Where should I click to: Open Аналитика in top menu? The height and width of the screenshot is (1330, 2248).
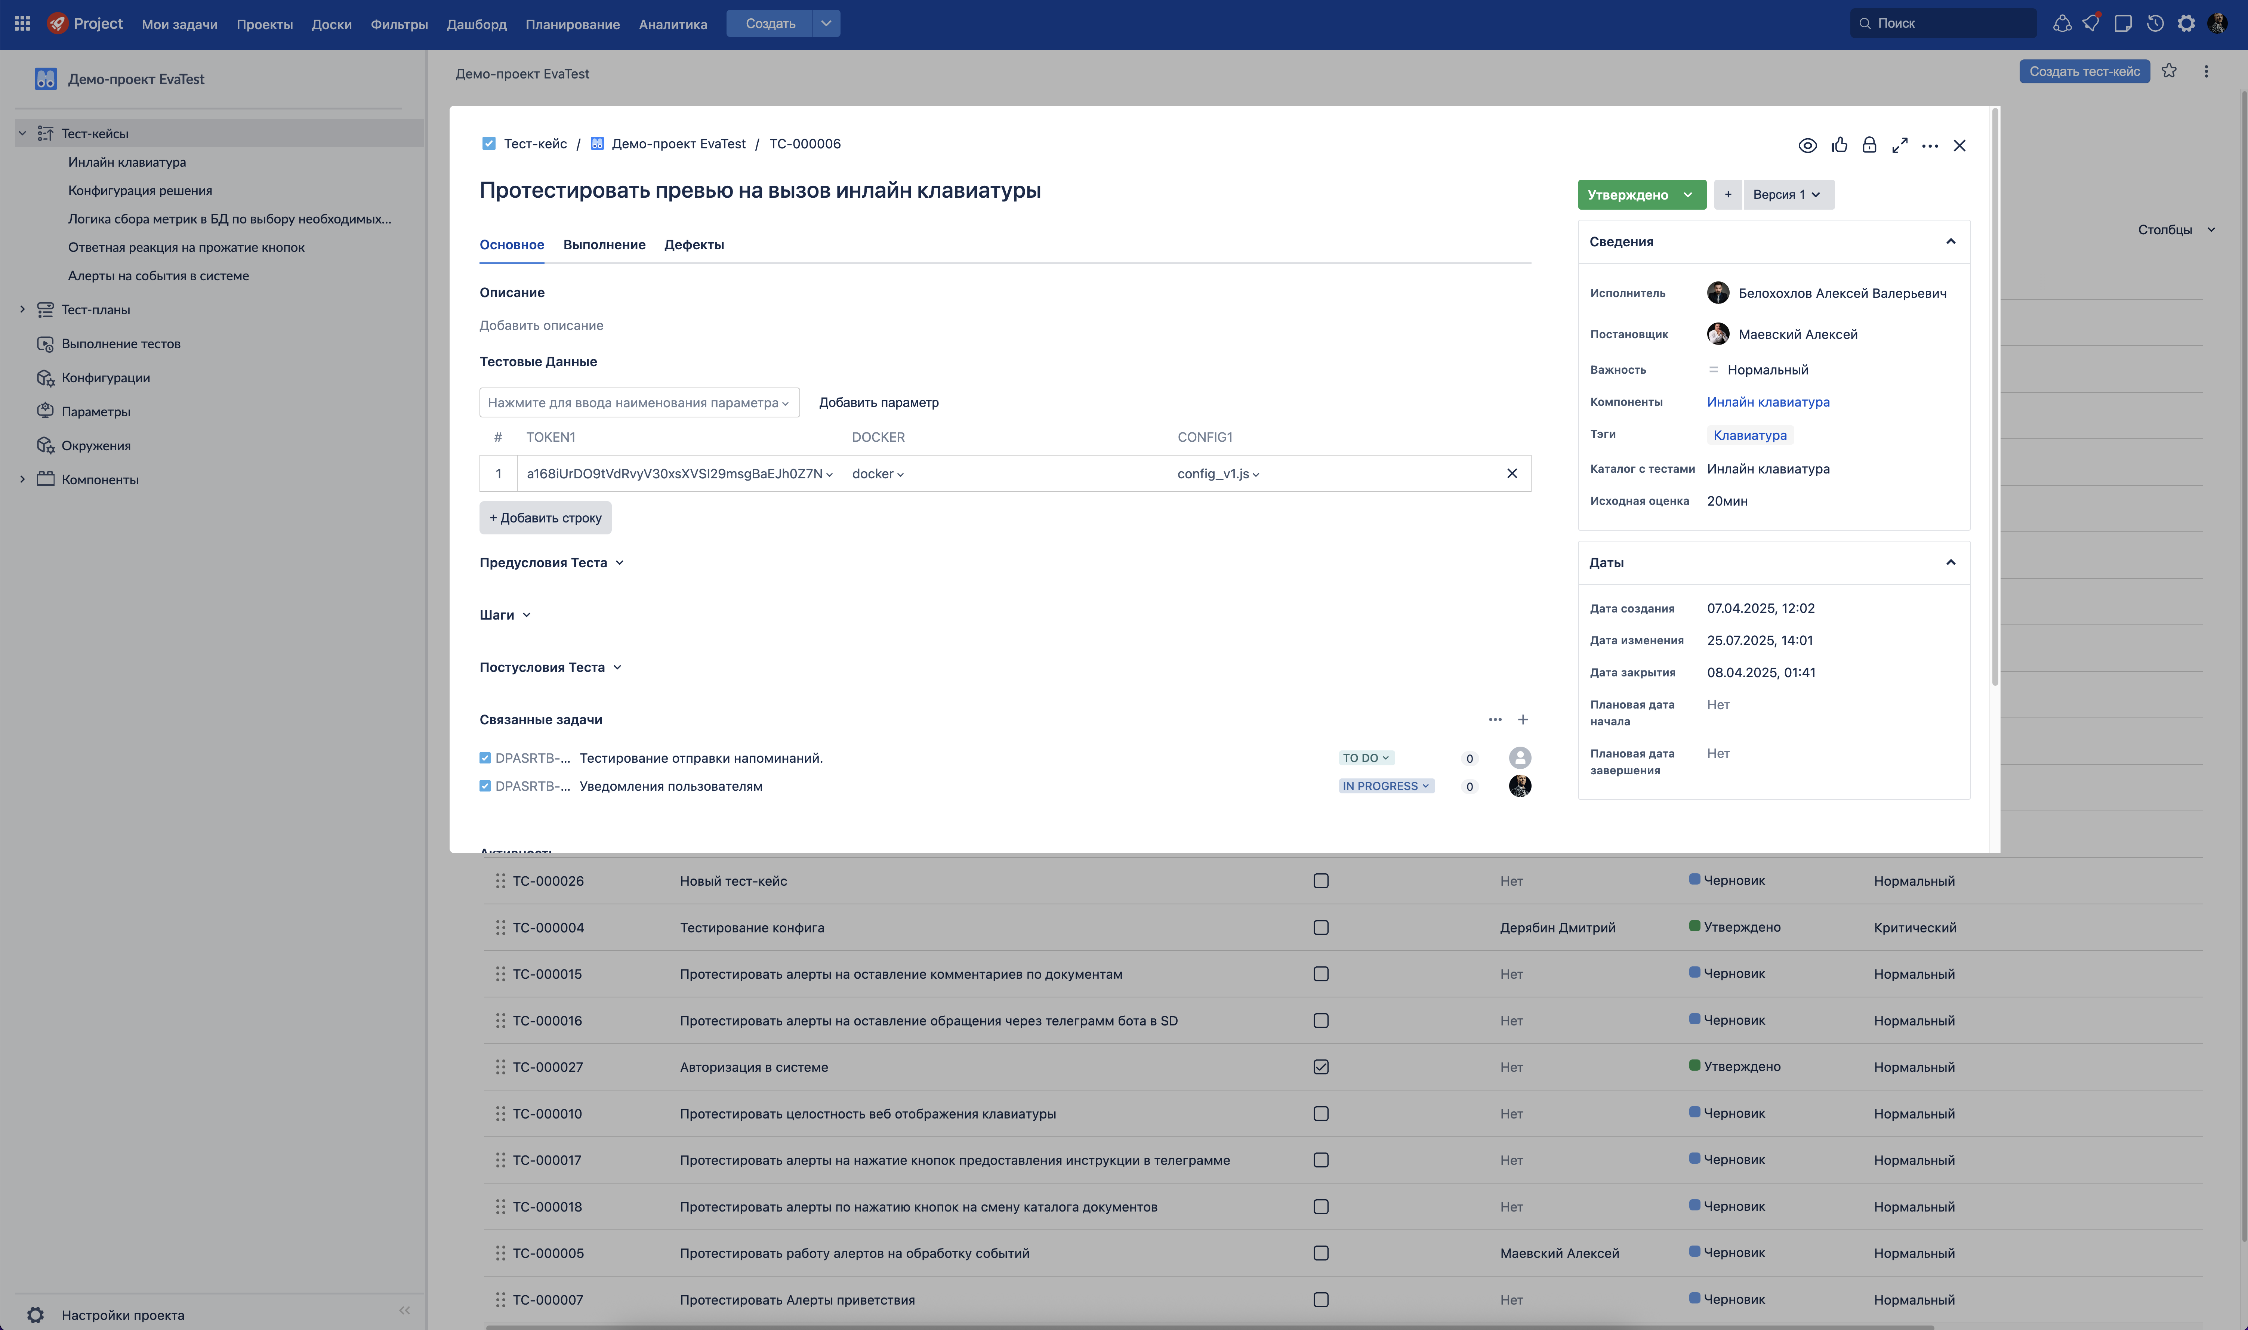pos(673,24)
